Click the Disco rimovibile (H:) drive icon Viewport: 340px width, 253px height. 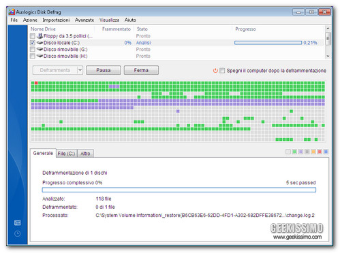click(x=40, y=56)
